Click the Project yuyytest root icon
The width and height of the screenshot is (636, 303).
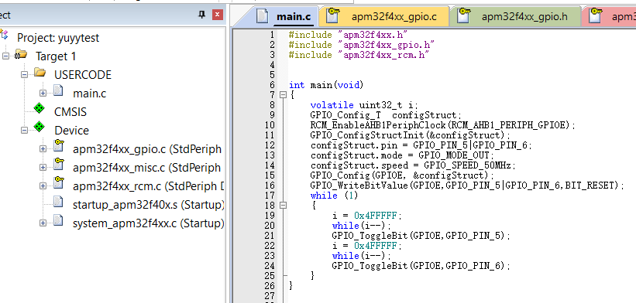pyautogui.click(x=4, y=34)
